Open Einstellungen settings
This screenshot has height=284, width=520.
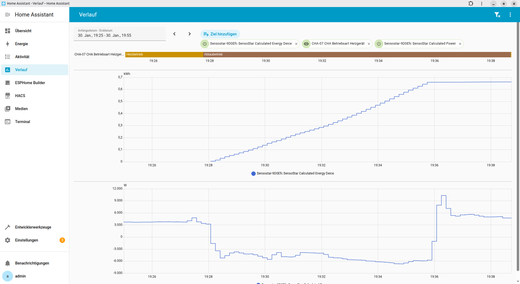(x=27, y=240)
